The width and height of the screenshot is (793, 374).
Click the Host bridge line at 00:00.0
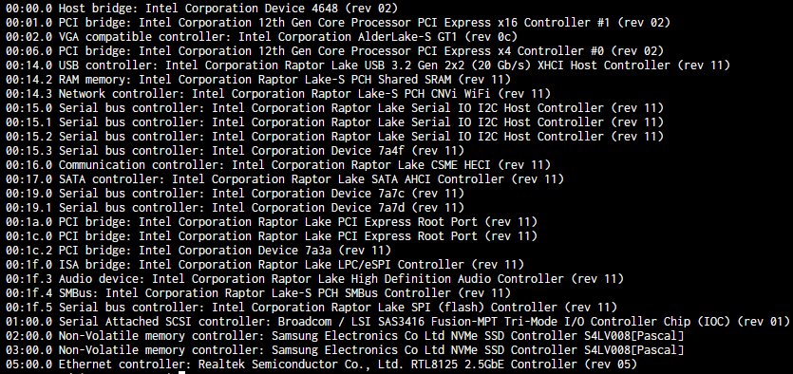tap(201, 9)
